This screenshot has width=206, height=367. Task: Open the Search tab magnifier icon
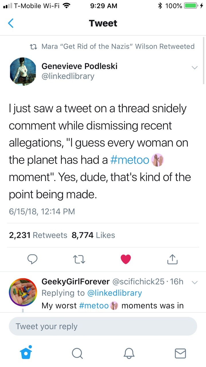[77, 353]
